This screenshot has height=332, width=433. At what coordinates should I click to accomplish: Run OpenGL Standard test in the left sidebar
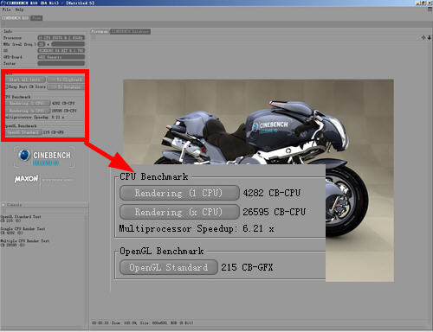[23, 132]
